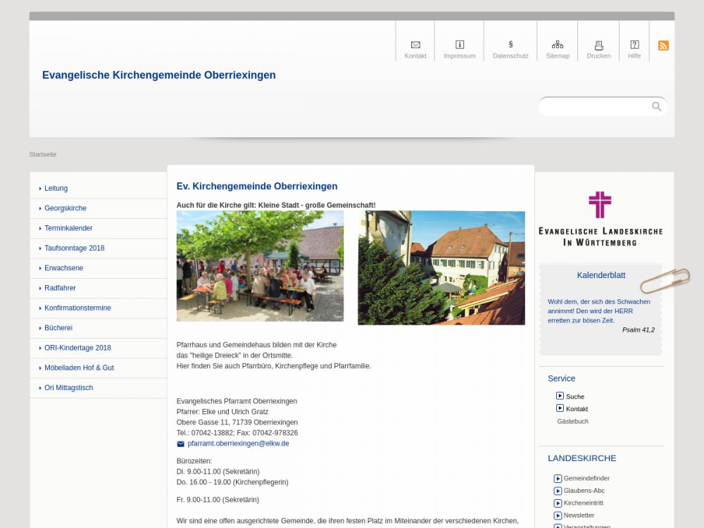Viewport: 704px width, 528px height.
Task: Click the Kontakt envelope icon in header
Action: 415,45
